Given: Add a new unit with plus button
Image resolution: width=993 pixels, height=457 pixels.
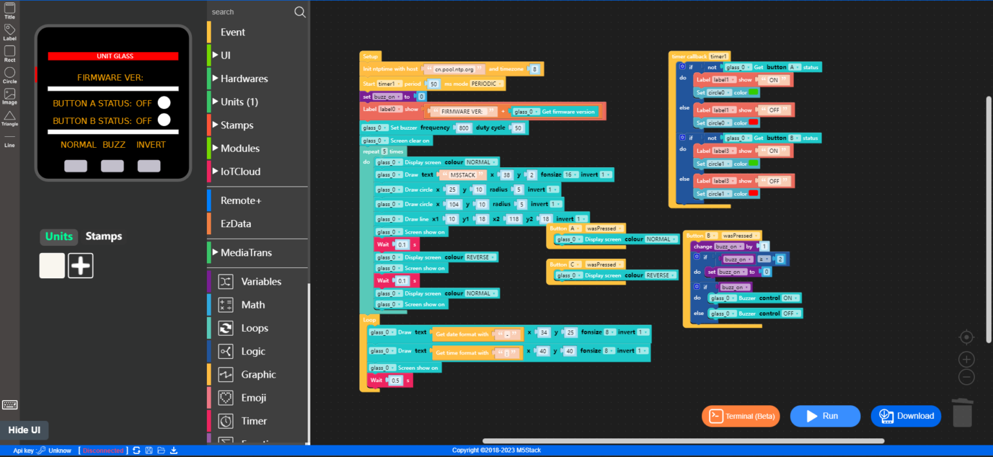Looking at the screenshot, I should 81,265.
